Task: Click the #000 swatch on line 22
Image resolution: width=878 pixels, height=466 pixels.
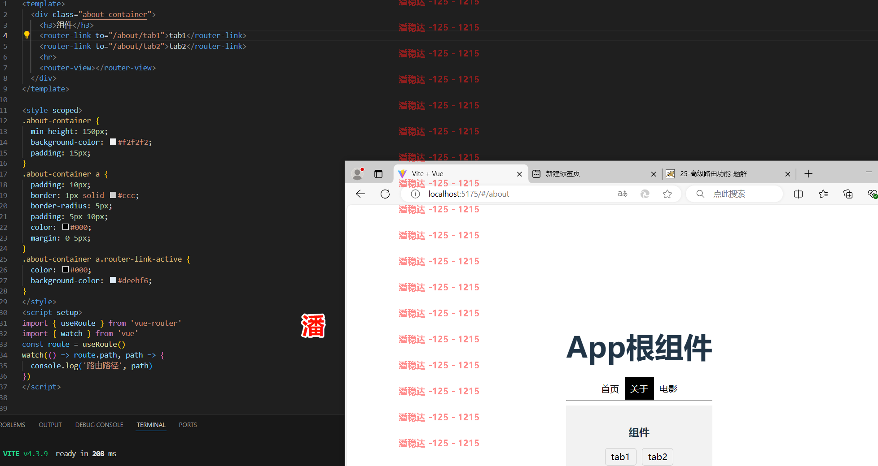Action: [66, 227]
